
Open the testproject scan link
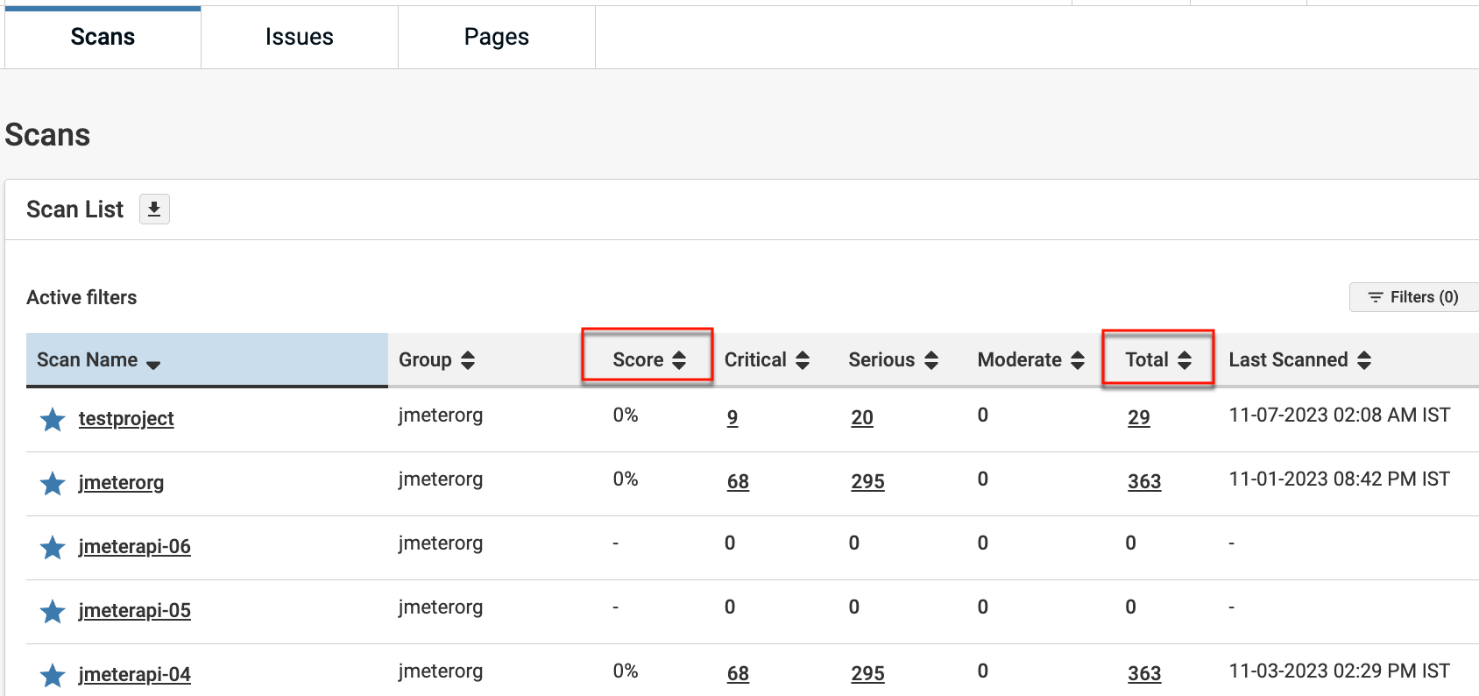pyautogui.click(x=126, y=419)
